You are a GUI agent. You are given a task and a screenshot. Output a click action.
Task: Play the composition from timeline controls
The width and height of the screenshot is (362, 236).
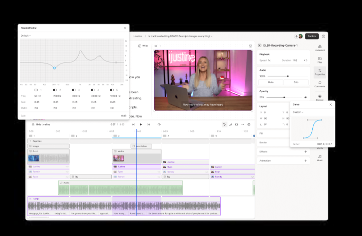click(x=141, y=124)
